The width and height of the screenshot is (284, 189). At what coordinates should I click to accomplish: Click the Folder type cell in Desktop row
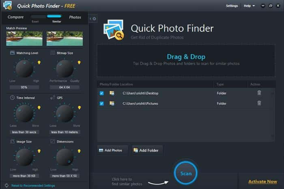pos(222,93)
